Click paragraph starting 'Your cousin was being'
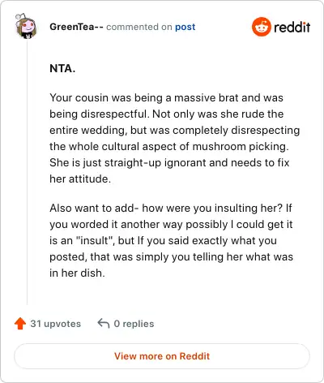 point(174,138)
